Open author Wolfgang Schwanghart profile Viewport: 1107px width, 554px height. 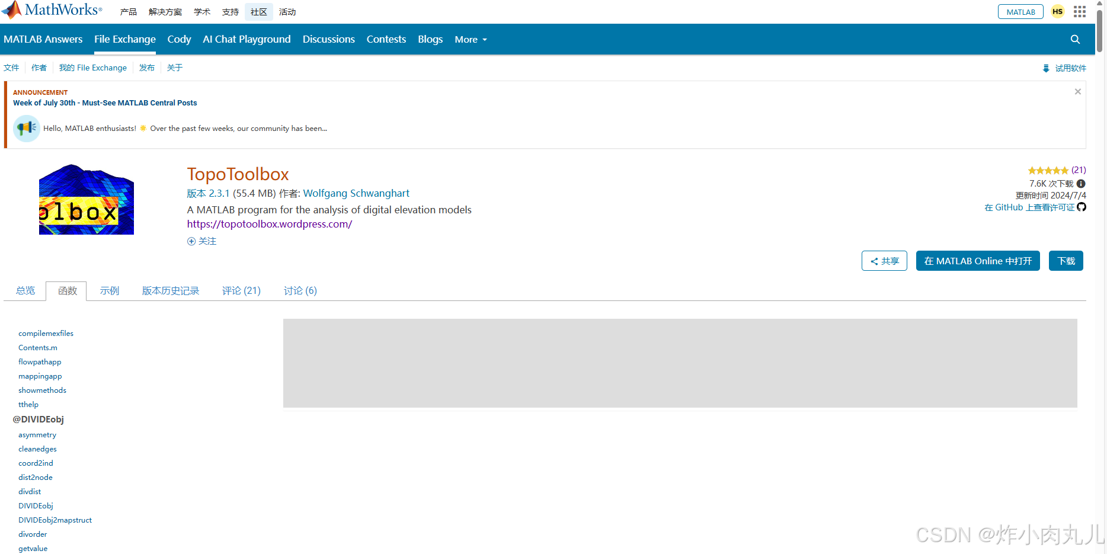click(356, 193)
